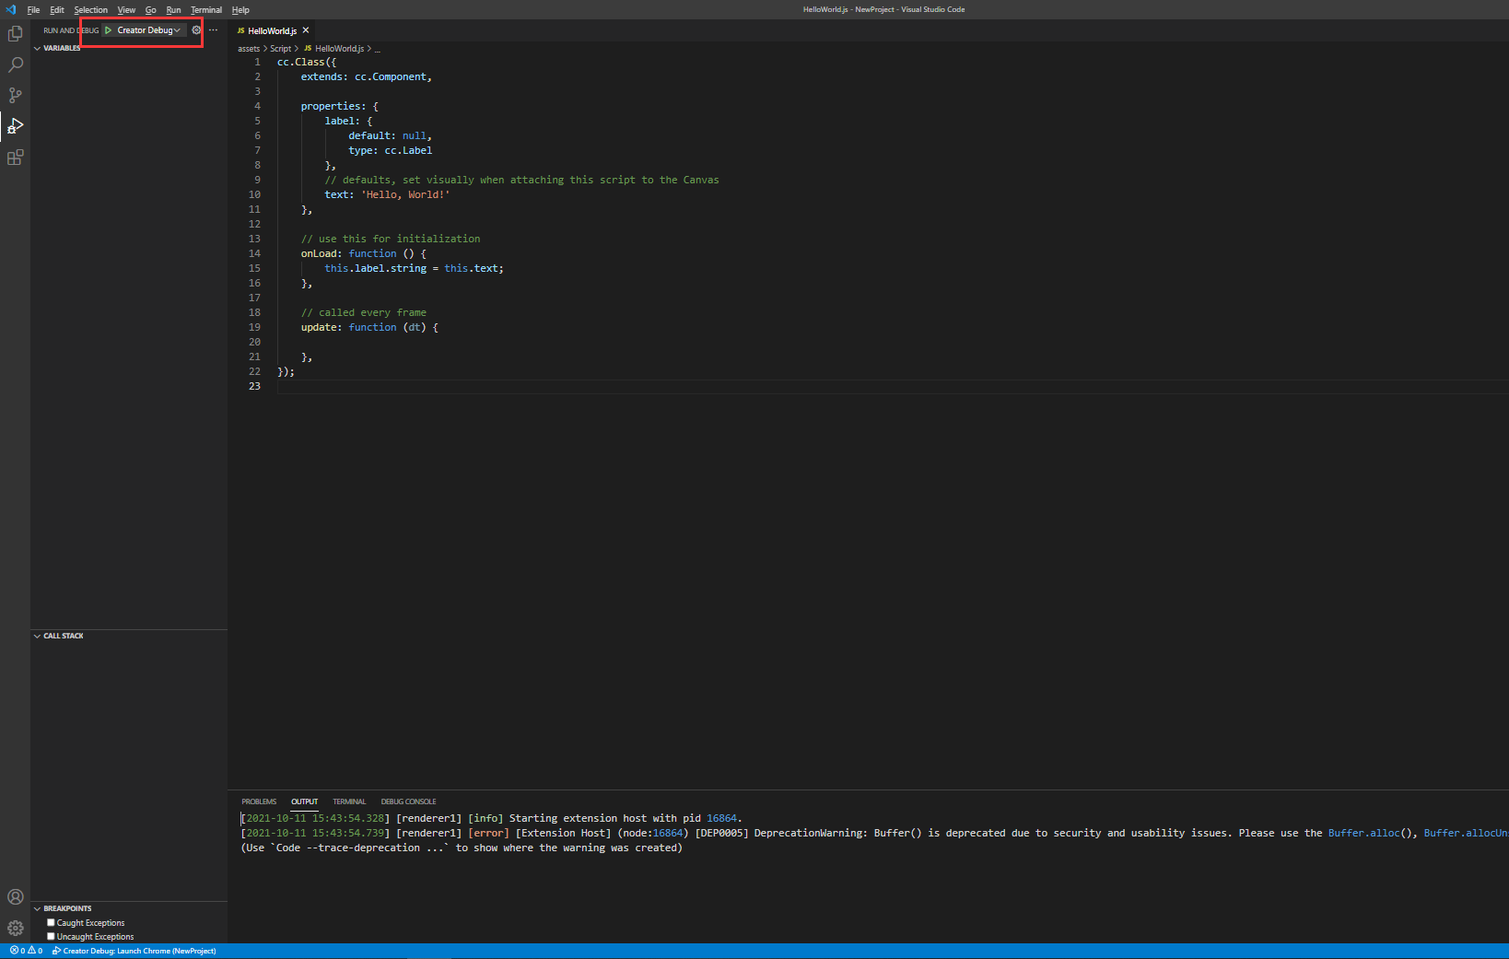Screen dimensions: 1509x959
Task: Open launch.json with the gear icon
Action: 196,30
